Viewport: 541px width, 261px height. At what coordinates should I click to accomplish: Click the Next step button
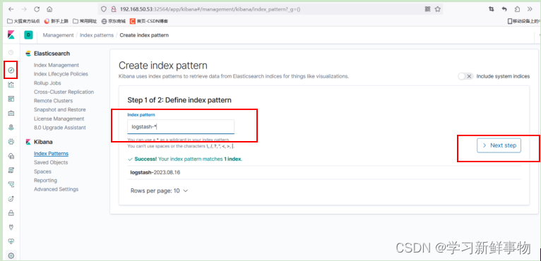[499, 145]
